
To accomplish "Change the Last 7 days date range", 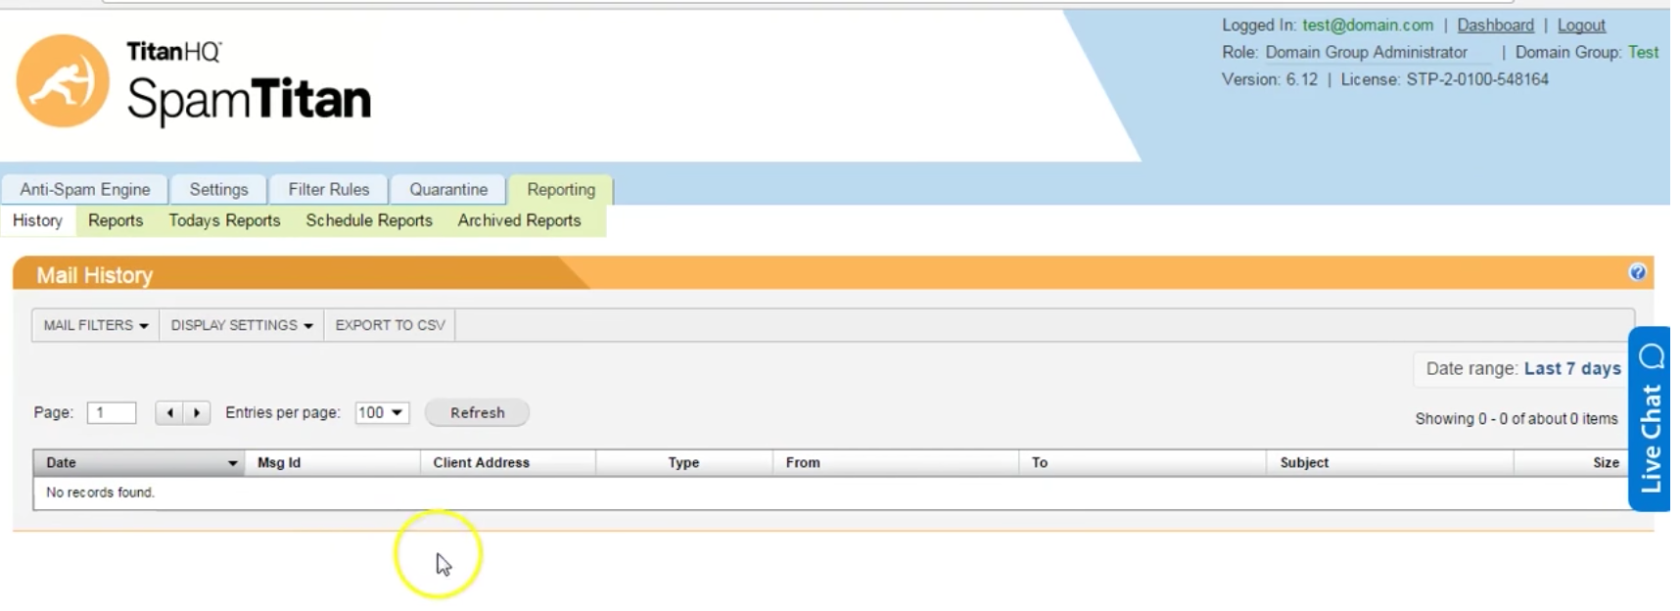I will click(1572, 369).
